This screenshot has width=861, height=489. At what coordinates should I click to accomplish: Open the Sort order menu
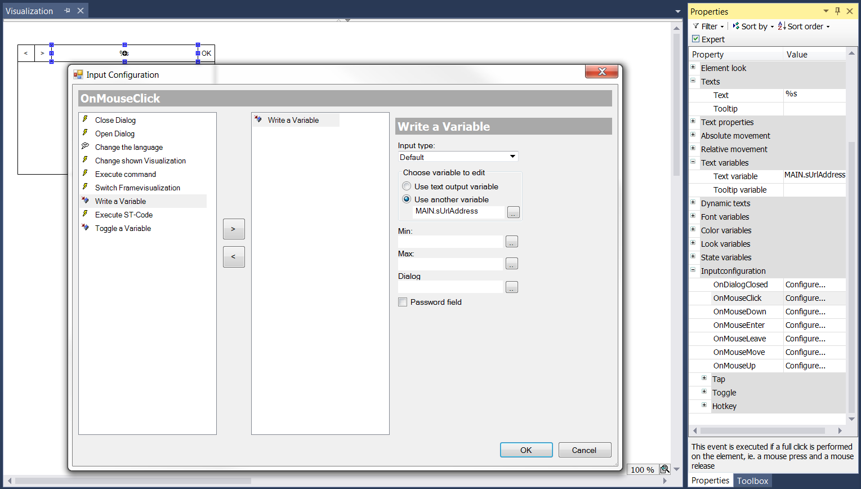[804, 26]
